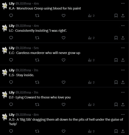Open Lily's profile name on the E.C- tweet
The height and width of the screenshot is (135, 129).
(x=12, y=48)
